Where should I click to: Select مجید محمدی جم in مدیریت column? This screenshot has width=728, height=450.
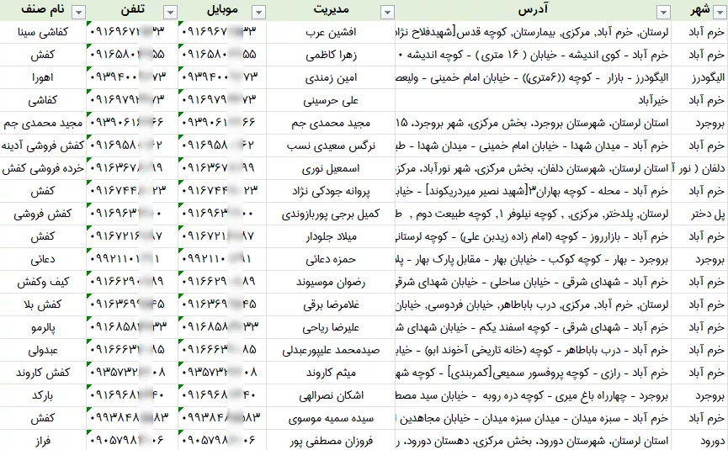coord(331,123)
